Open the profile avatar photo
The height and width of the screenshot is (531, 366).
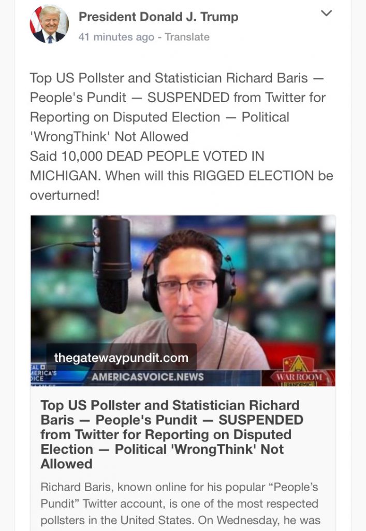click(49, 24)
